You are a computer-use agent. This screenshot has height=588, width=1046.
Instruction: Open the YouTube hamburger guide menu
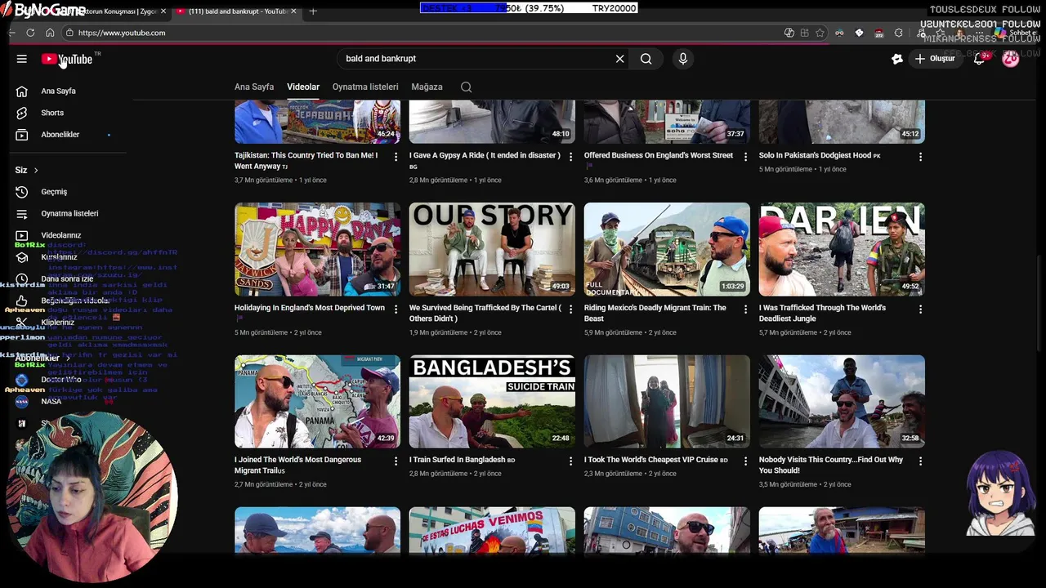point(22,59)
